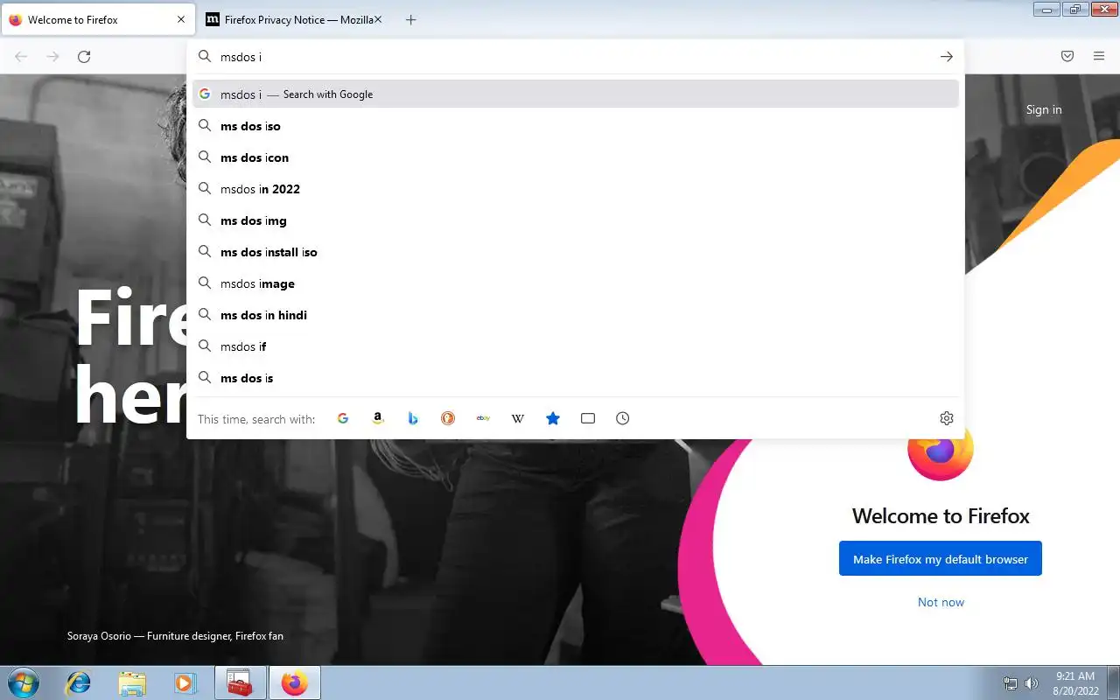Search in open Tabs
The height and width of the screenshot is (700, 1120).
click(588, 418)
